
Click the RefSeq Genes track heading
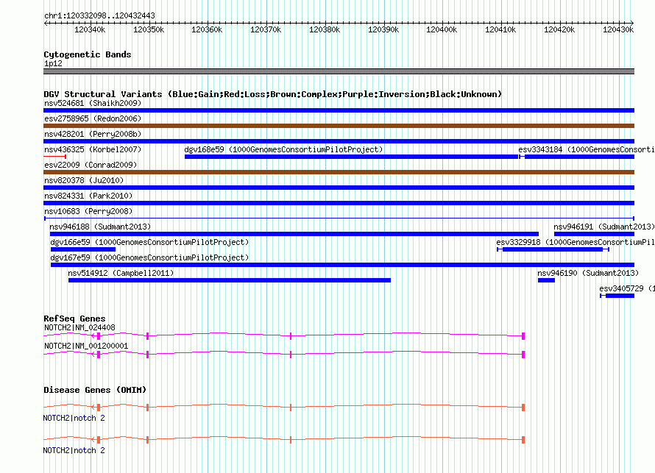(74, 319)
